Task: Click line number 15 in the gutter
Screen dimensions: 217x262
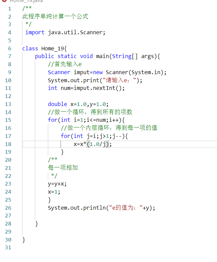Action: click(8, 120)
